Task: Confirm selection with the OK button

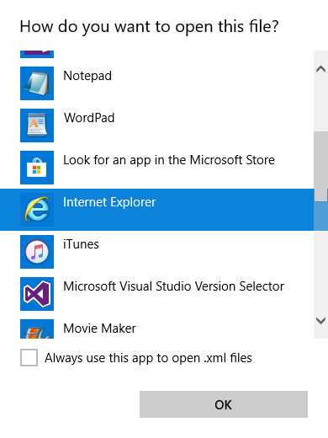Action: pyautogui.click(x=224, y=404)
